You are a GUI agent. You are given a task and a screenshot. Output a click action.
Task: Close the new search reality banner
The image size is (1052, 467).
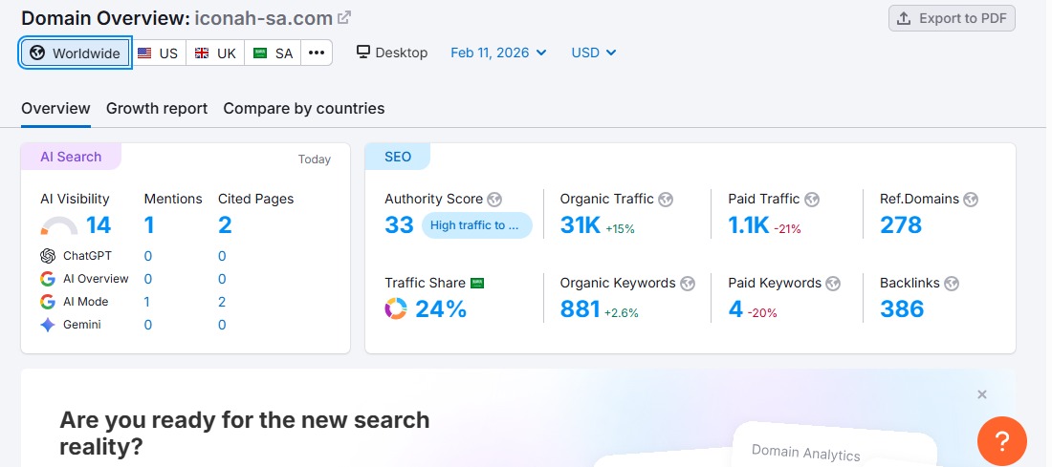point(982,394)
